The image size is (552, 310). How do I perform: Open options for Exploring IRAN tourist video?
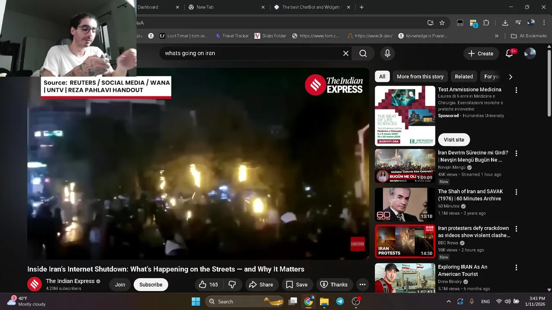516,267
